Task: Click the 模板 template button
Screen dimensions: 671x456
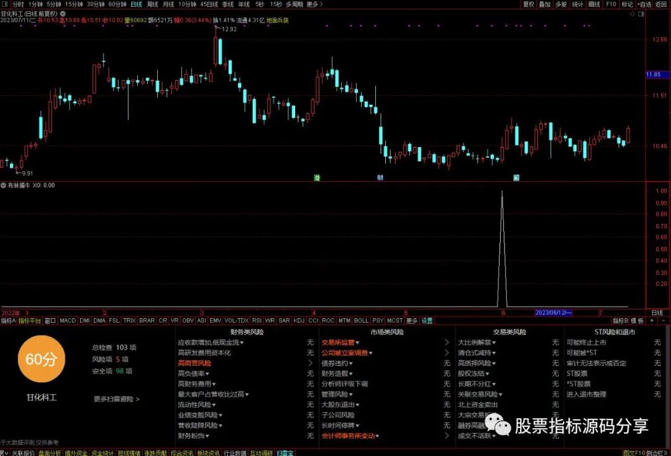Action: 637,321
